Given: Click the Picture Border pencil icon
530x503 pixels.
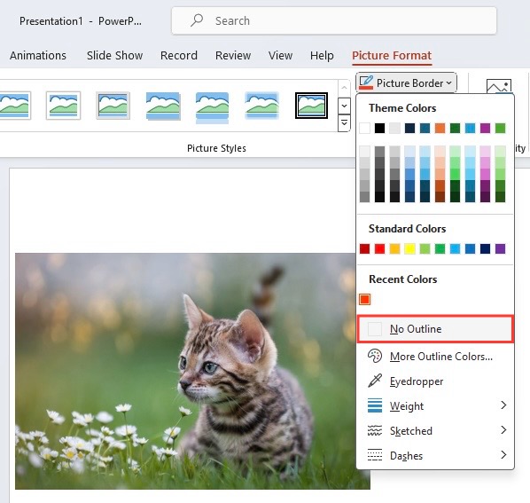Looking at the screenshot, I should click(366, 83).
